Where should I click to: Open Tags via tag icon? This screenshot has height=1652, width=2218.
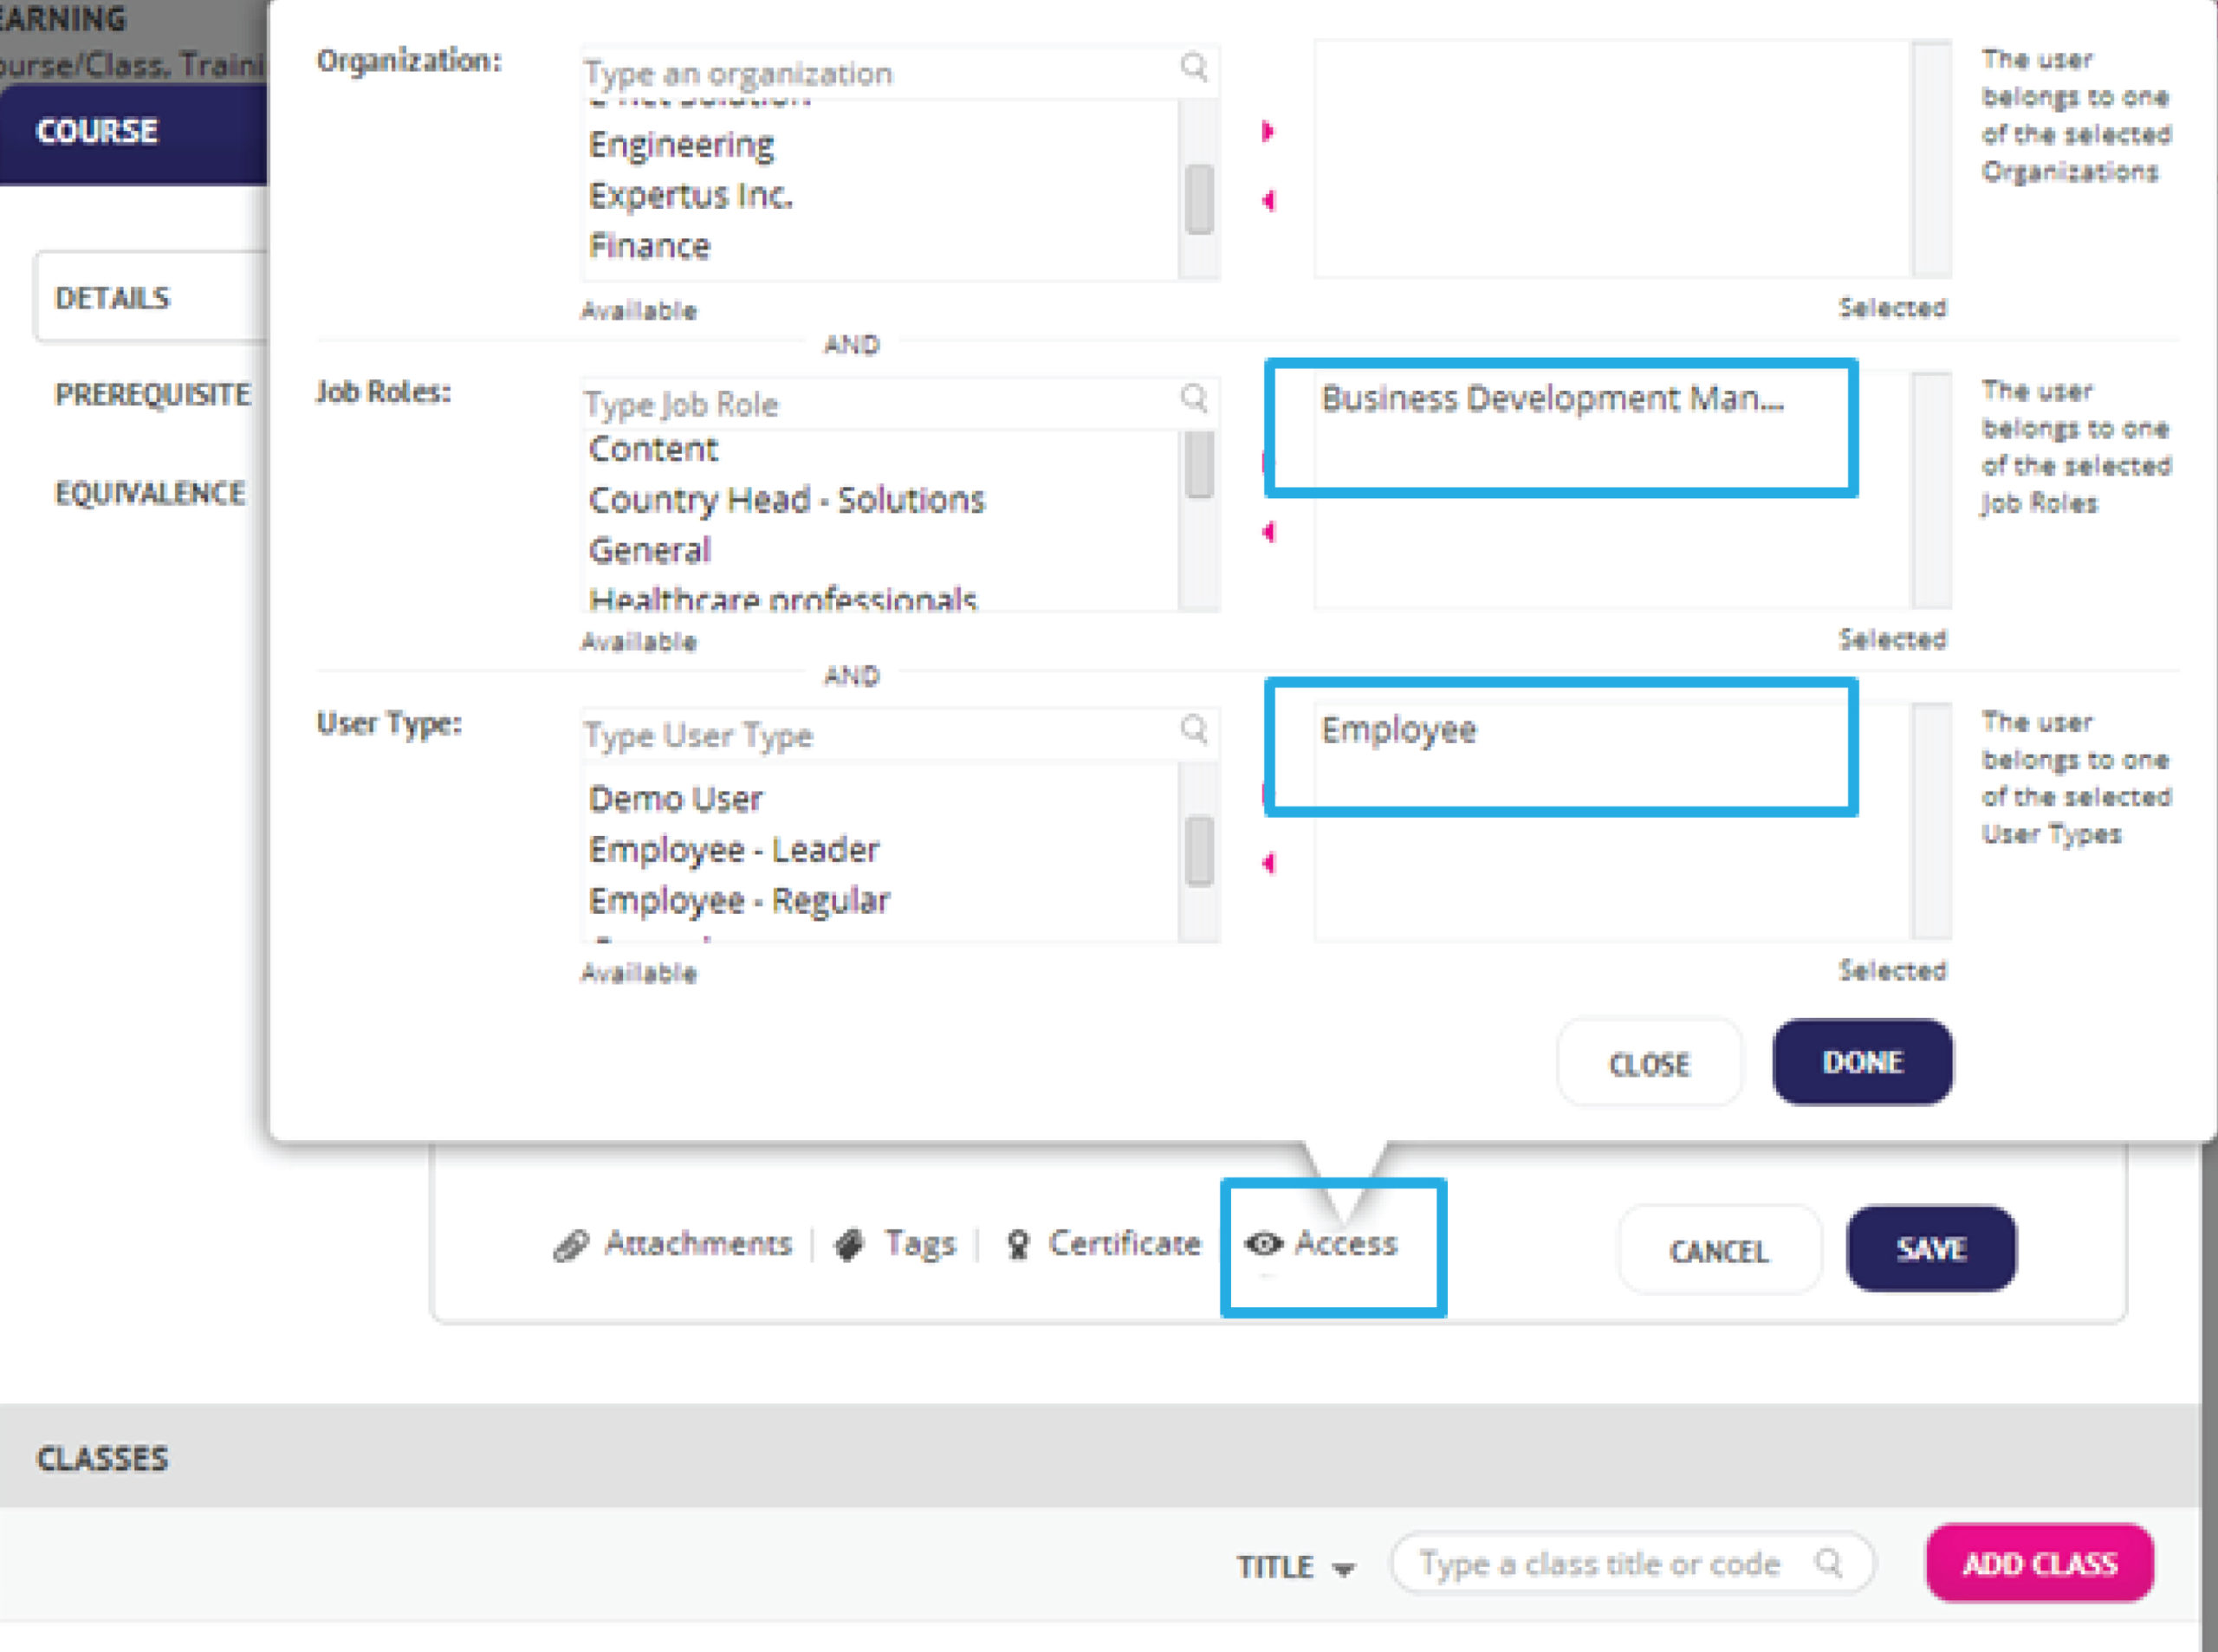(x=850, y=1245)
